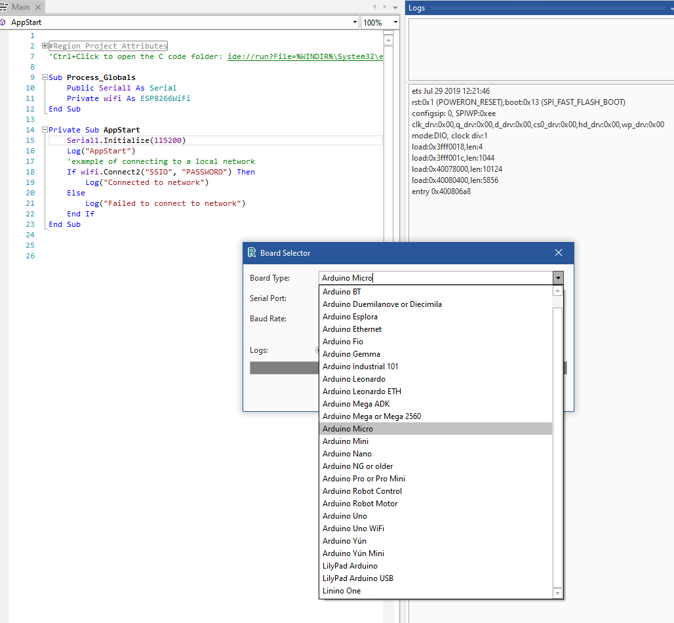Select Arduino Leonardo board
Viewport: 674px width, 623px height.
(436, 379)
